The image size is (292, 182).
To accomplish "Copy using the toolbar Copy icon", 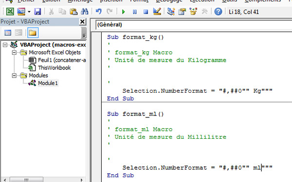I will point(62,12).
